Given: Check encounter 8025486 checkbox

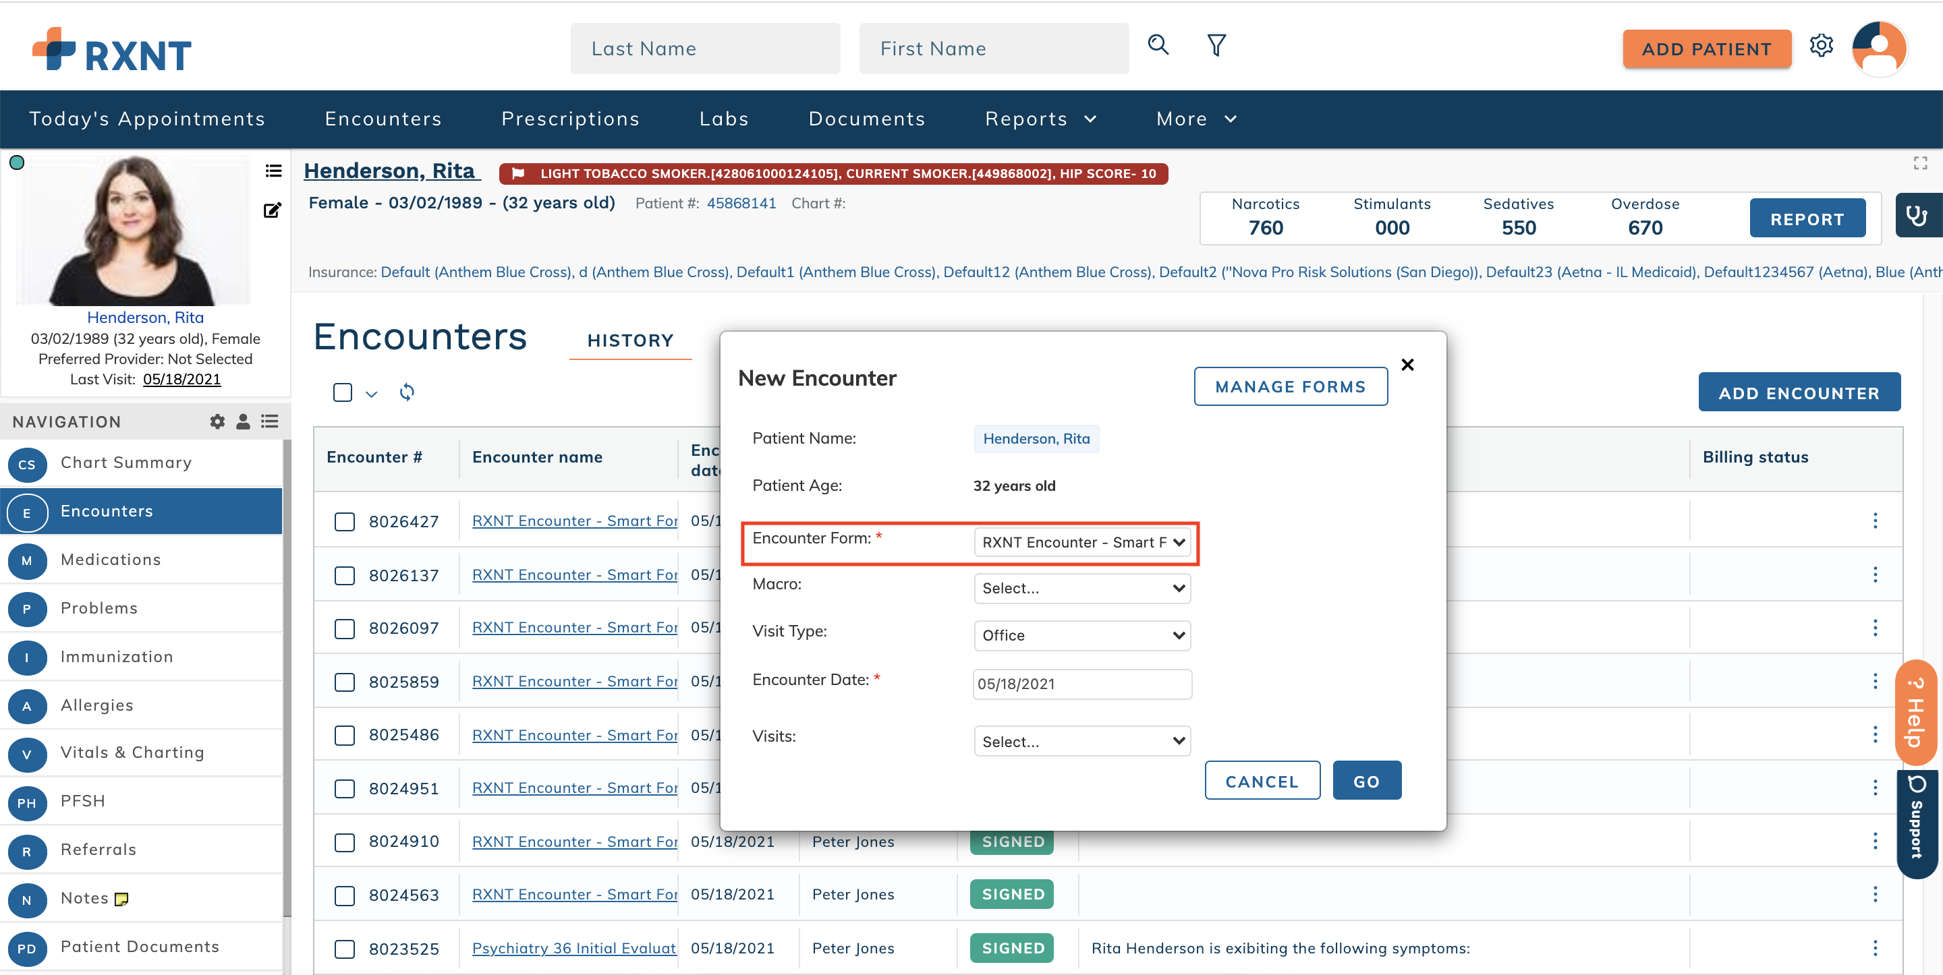Looking at the screenshot, I should pos(345,735).
